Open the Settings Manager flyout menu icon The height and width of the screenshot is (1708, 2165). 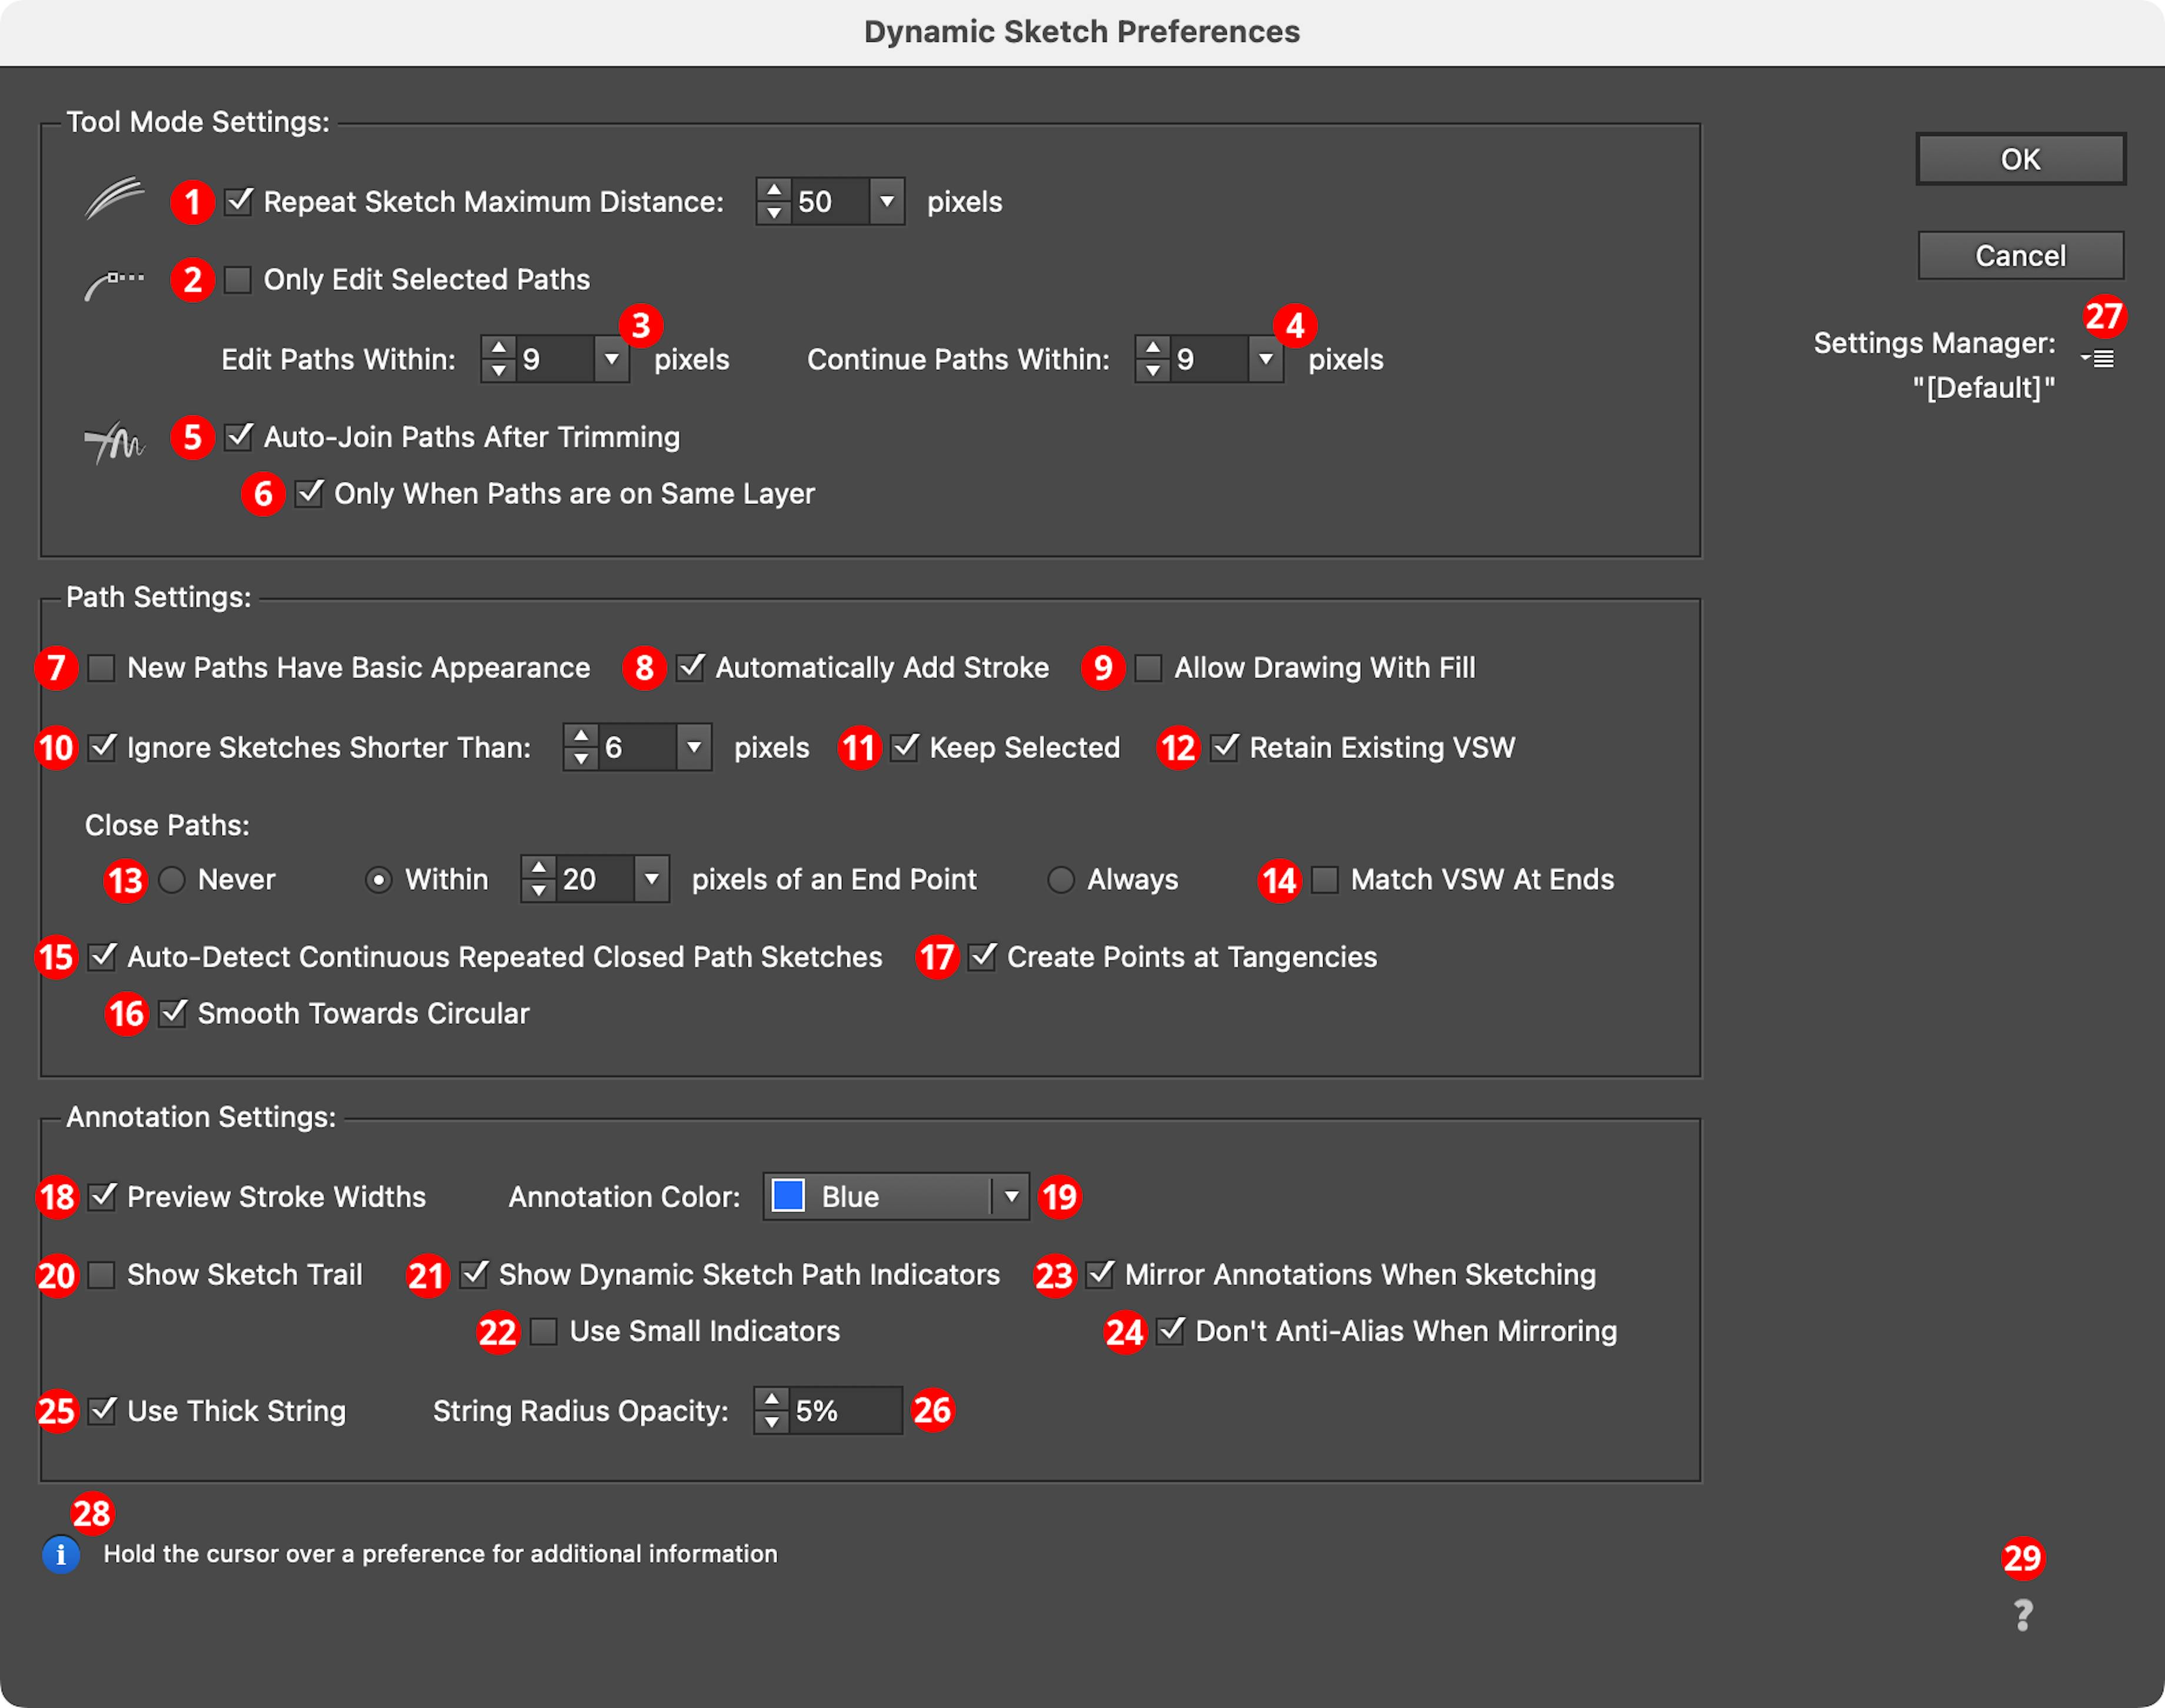(x=2099, y=357)
